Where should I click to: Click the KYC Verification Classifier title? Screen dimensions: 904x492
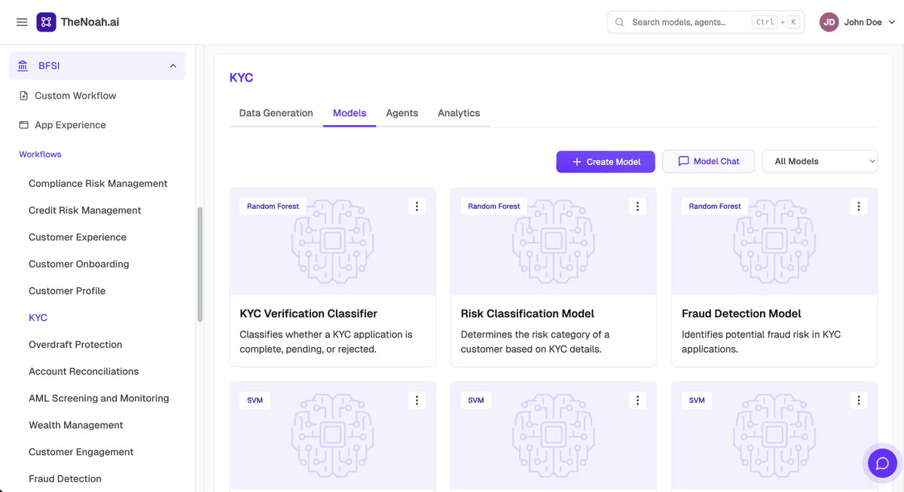[308, 313]
